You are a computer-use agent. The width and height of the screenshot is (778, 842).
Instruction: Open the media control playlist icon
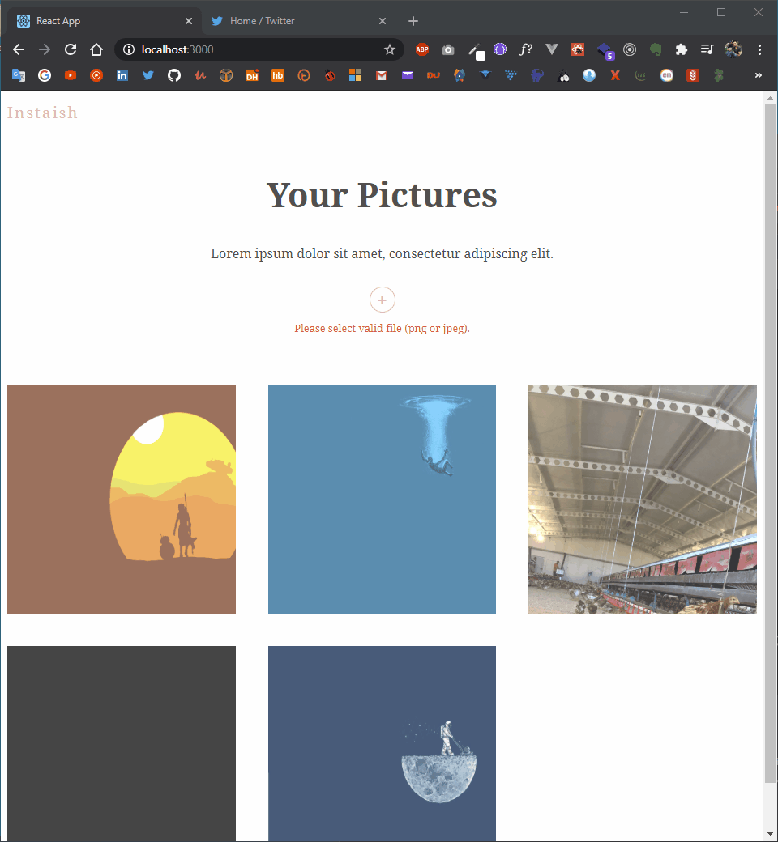(707, 49)
